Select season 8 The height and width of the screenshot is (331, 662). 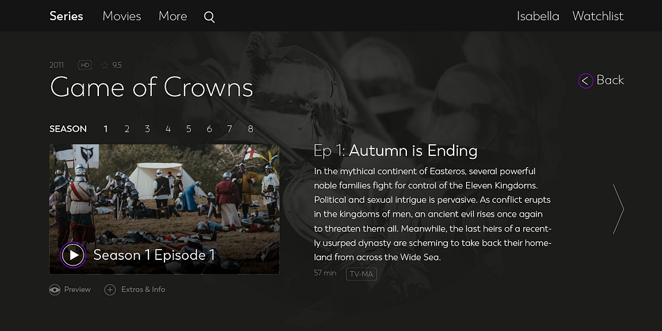tap(250, 129)
